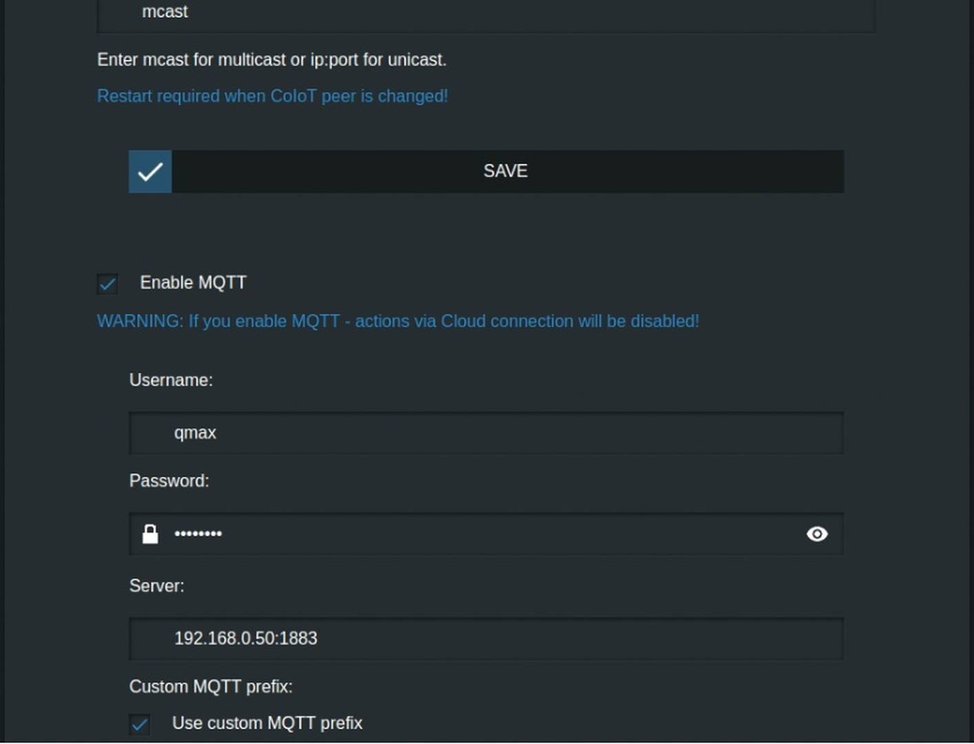Disable the Enable MQTT checkbox

(107, 284)
